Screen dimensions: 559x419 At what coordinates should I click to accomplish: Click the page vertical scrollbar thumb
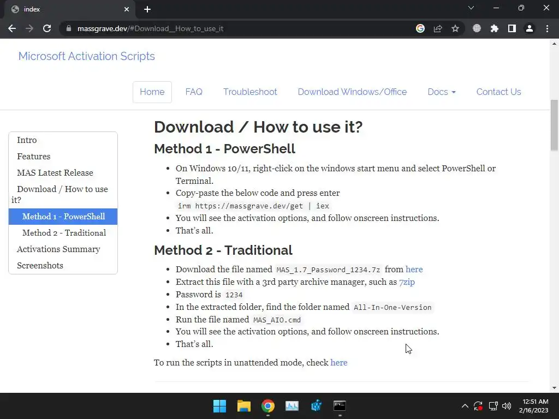pyautogui.click(x=555, y=125)
